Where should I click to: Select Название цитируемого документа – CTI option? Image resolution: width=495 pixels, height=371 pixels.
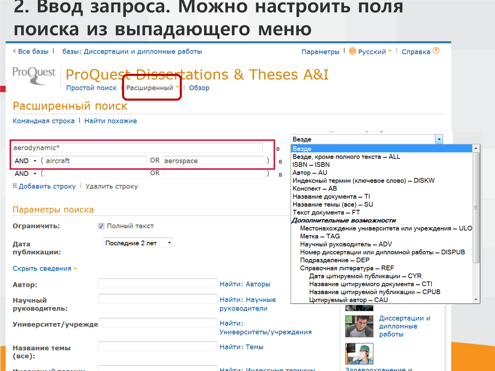click(371, 284)
